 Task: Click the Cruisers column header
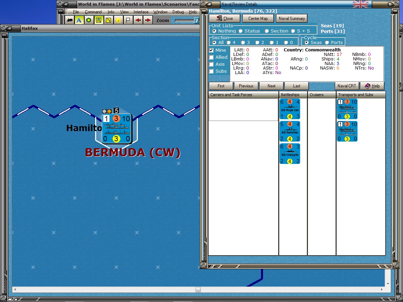coord(322,95)
